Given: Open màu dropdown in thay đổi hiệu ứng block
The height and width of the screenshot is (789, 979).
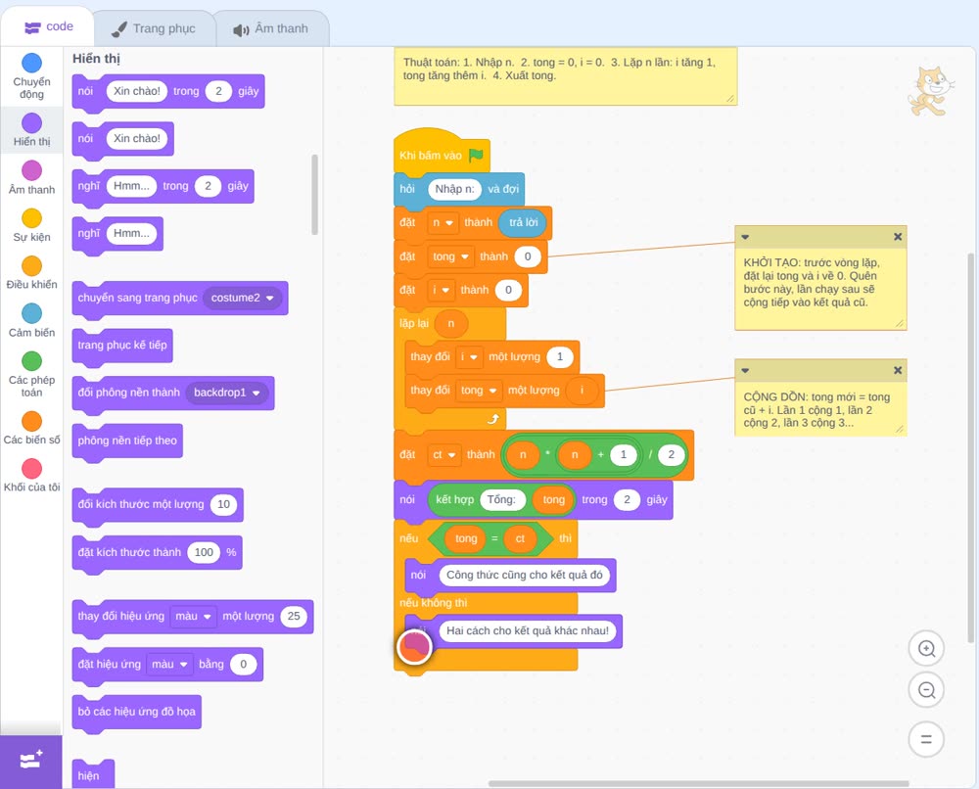Looking at the screenshot, I should click(x=193, y=617).
